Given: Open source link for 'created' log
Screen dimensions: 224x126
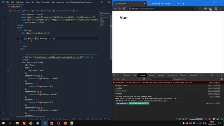Looking at the screenshot, I should 214,88.
